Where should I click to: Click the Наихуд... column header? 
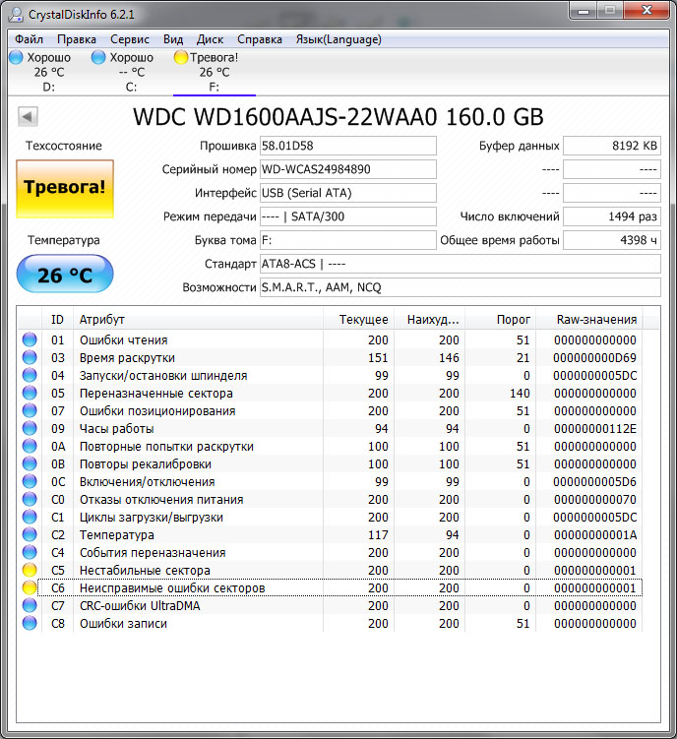point(429,319)
